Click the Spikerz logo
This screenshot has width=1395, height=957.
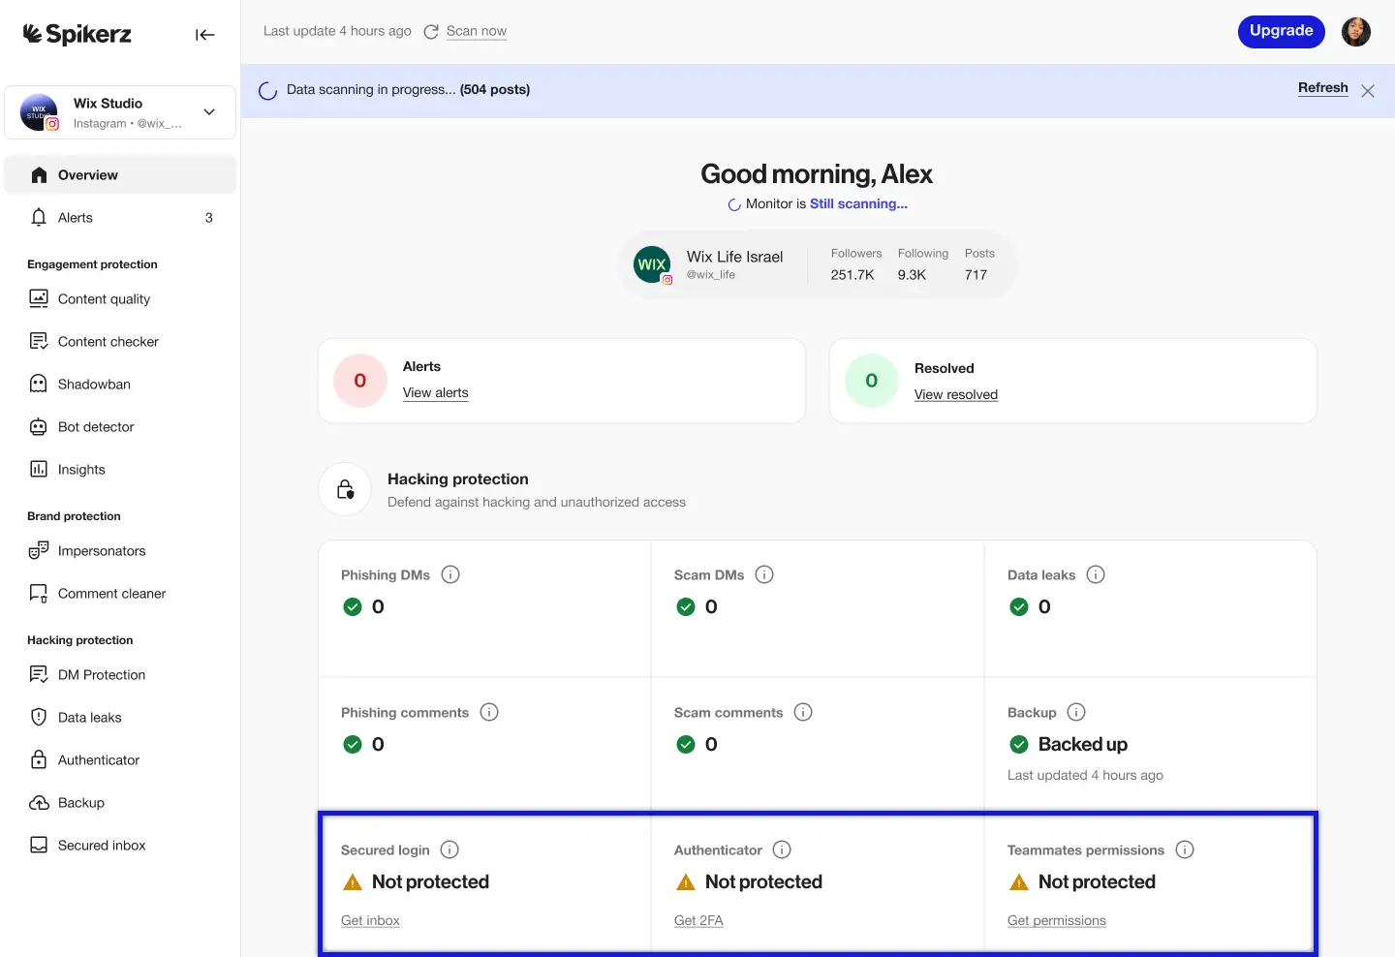tap(77, 34)
